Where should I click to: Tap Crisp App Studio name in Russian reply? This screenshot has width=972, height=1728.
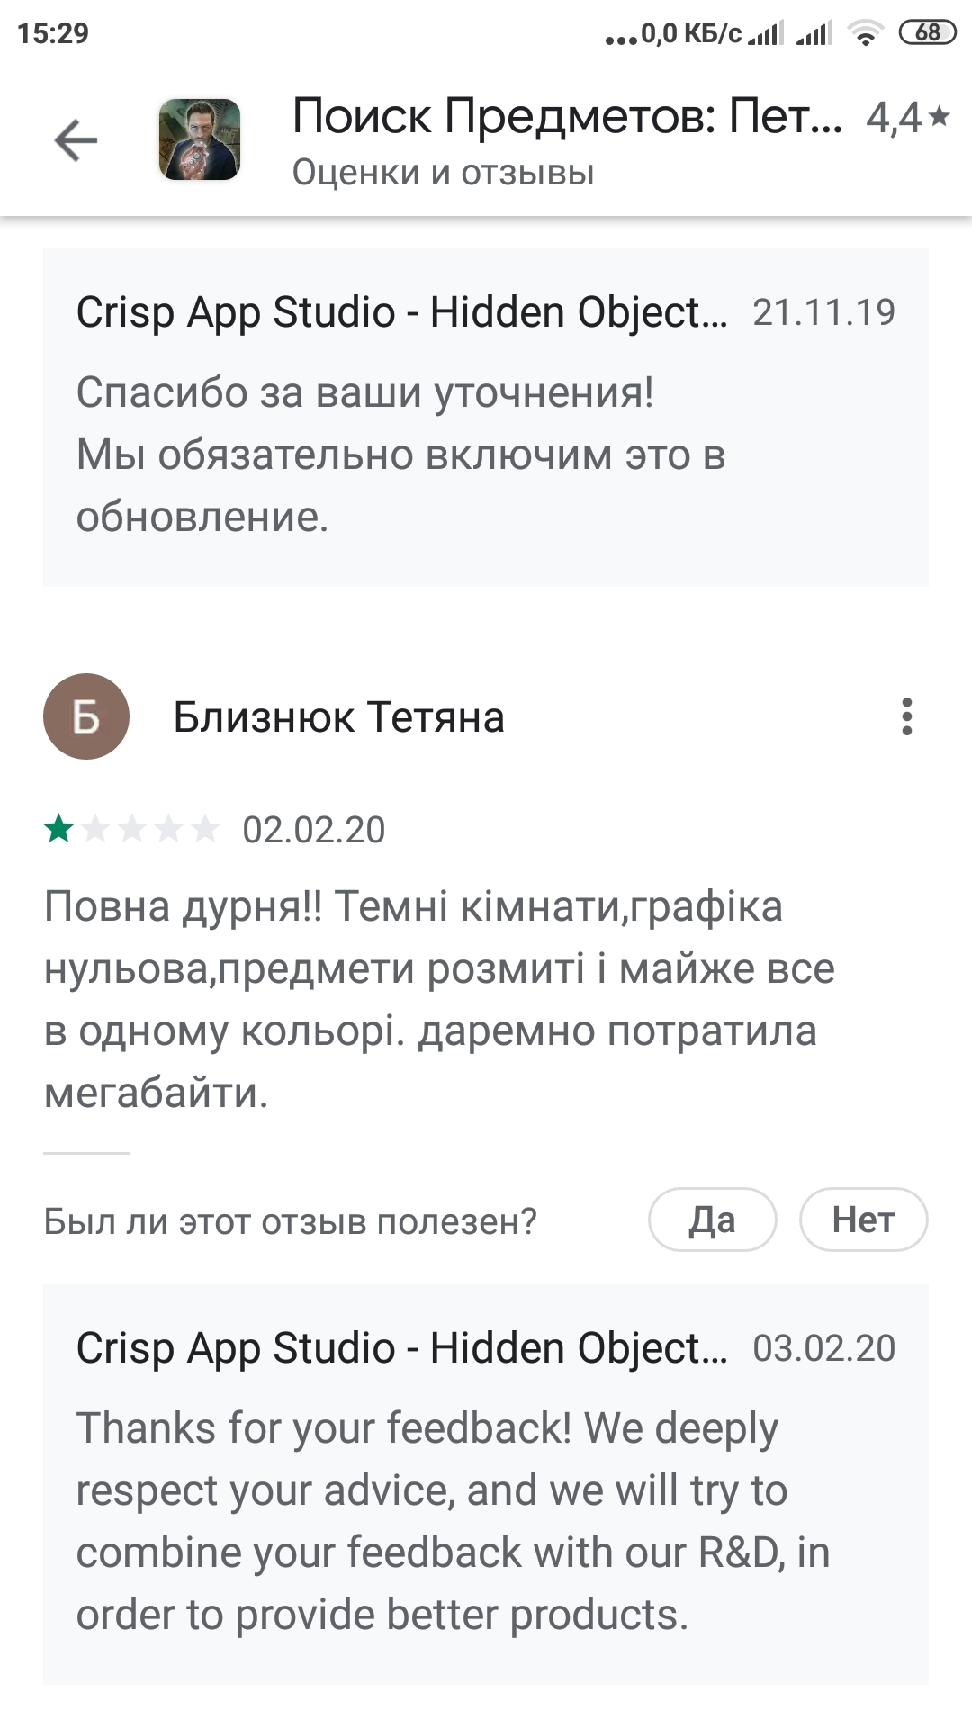click(x=401, y=312)
